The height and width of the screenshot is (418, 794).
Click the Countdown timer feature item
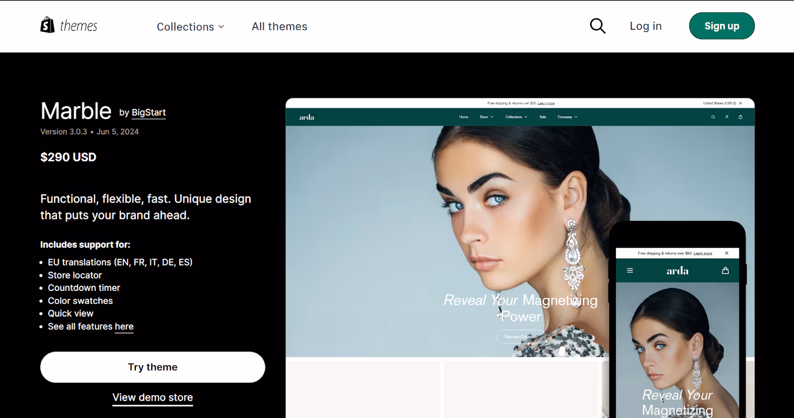[84, 288]
